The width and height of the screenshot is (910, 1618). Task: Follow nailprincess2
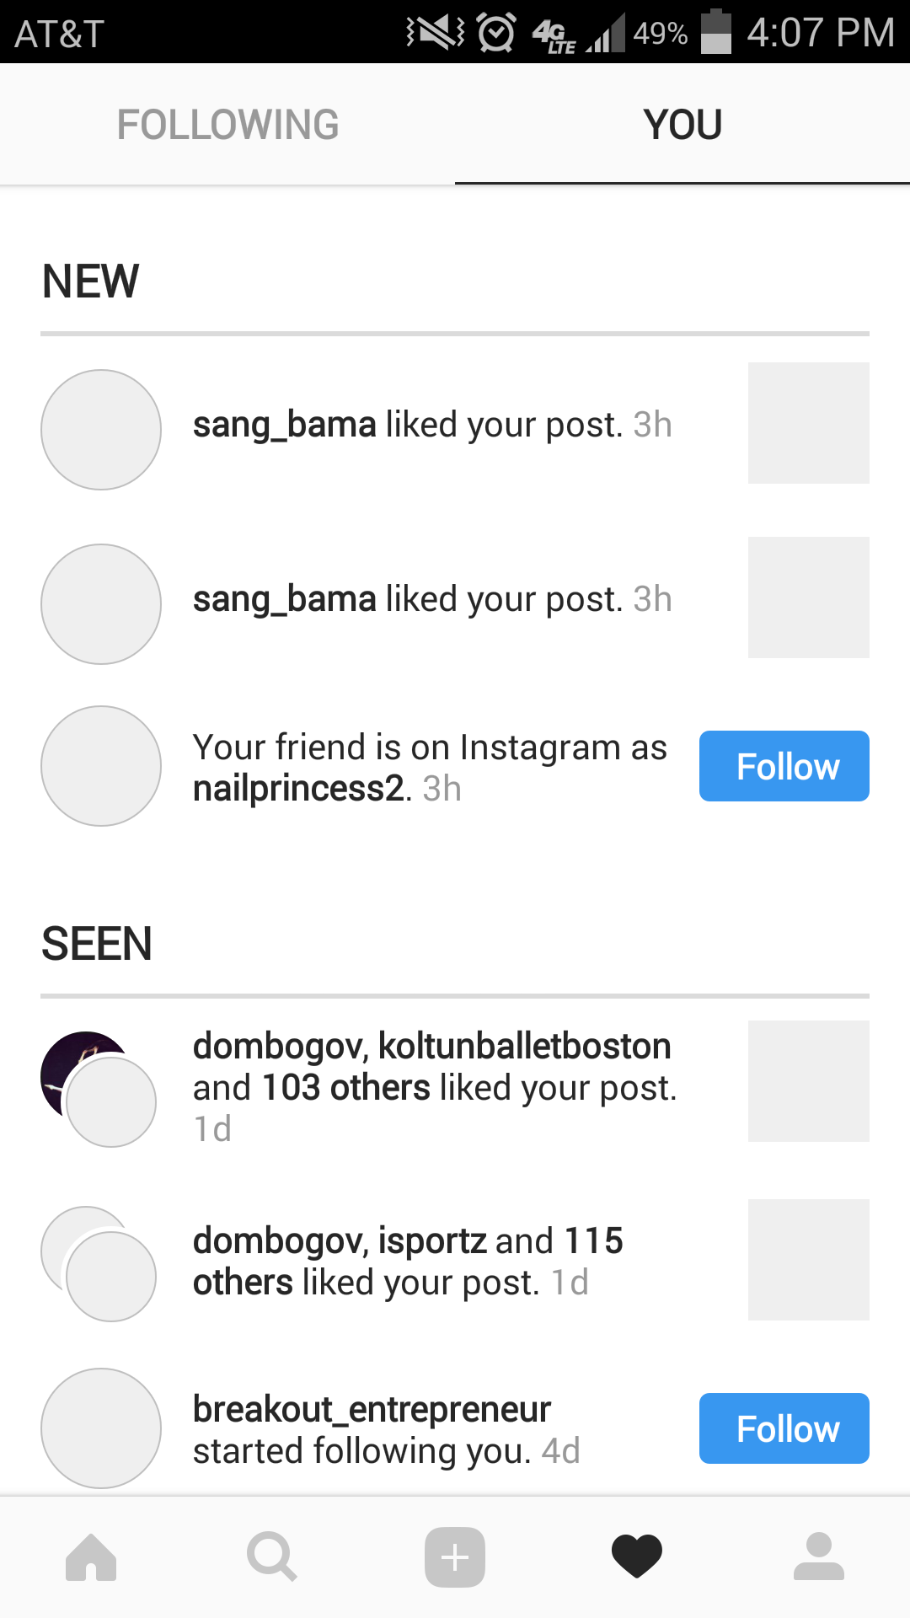point(784,766)
